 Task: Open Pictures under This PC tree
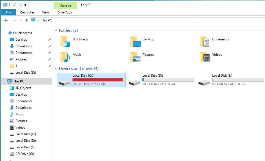tap(21, 121)
